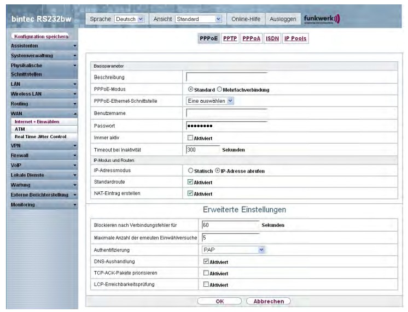Click the Passwort input field
This screenshot has width=408, height=312.
coord(226,126)
